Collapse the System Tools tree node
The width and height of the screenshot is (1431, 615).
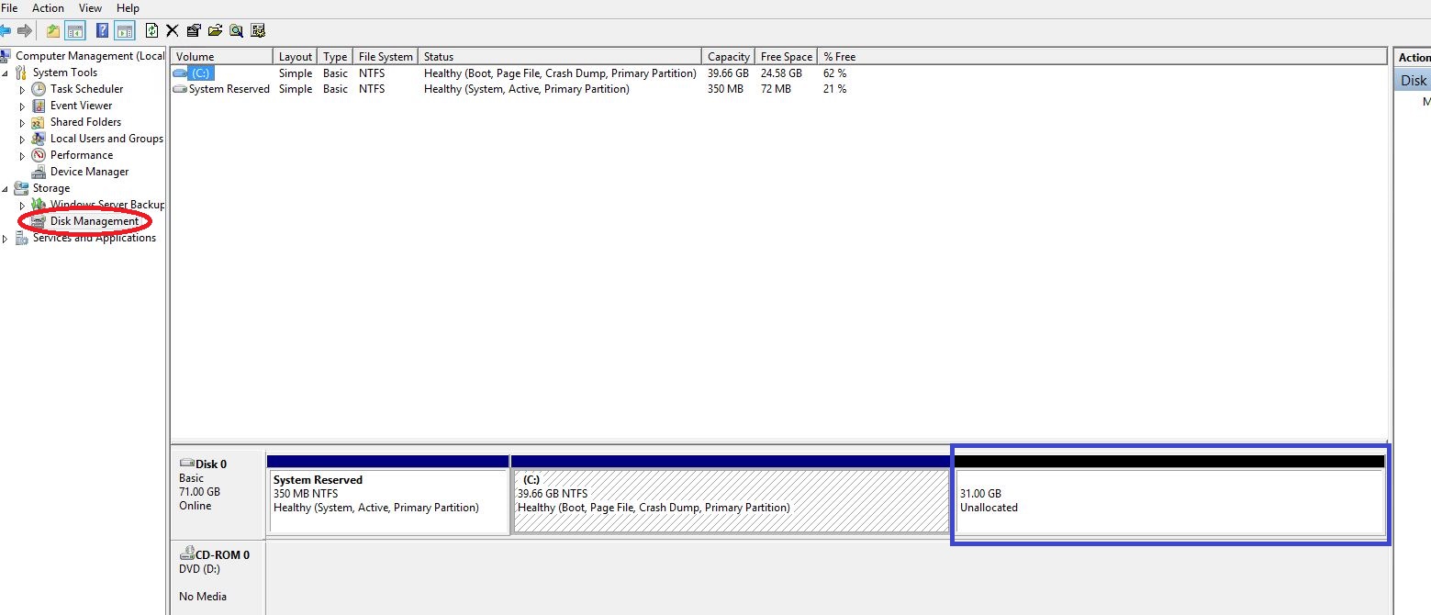click(6, 73)
